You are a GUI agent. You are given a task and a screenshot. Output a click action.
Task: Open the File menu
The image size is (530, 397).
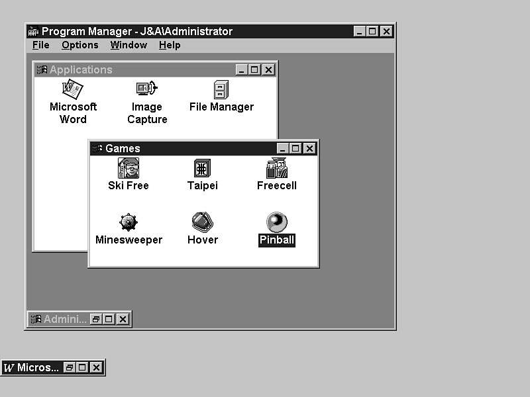click(x=40, y=45)
